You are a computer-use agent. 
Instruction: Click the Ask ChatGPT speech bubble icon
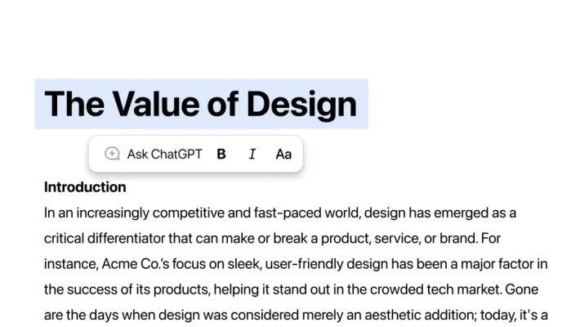coord(113,154)
